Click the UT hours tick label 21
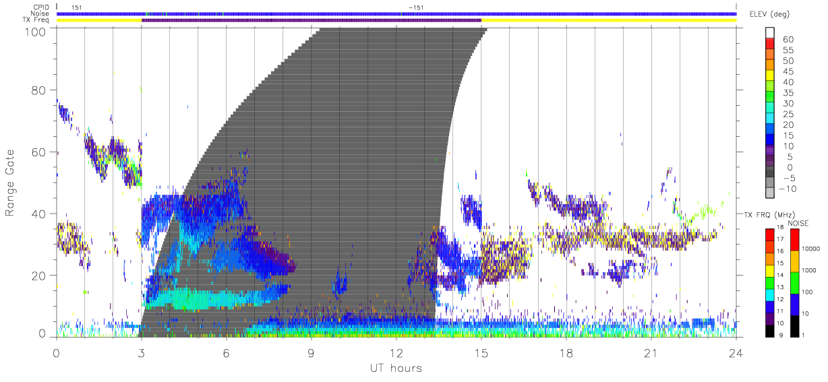Image resolution: width=828 pixels, height=382 pixels. click(651, 352)
